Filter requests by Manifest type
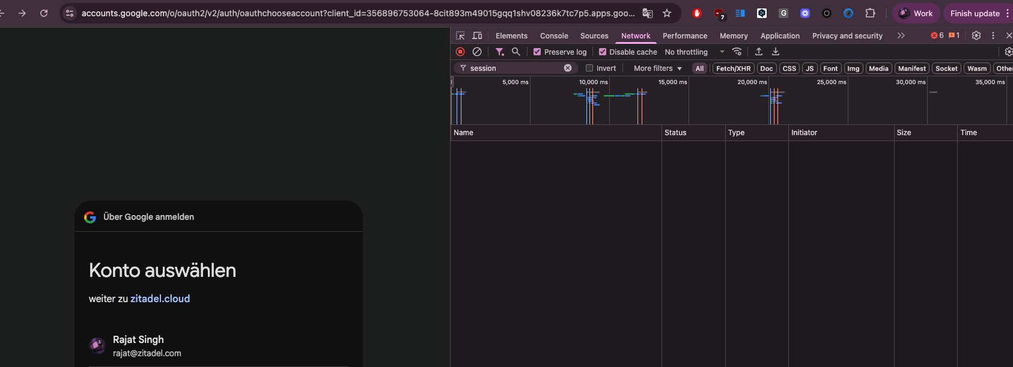 (912, 68)
